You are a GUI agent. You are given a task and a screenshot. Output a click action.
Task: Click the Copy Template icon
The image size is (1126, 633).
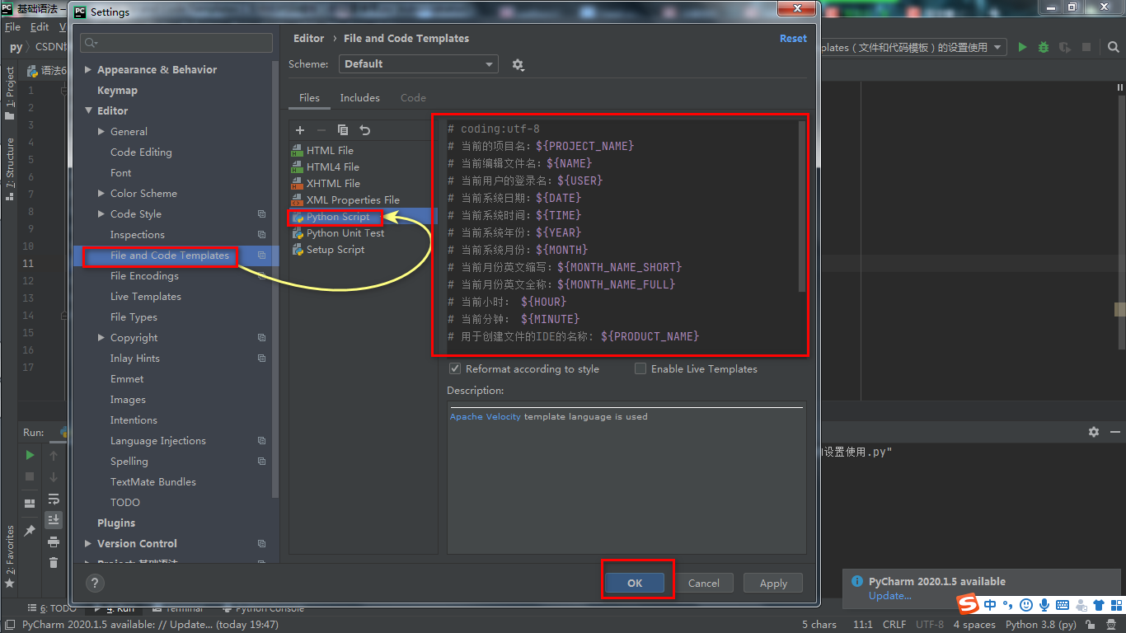tap(343, 130)
